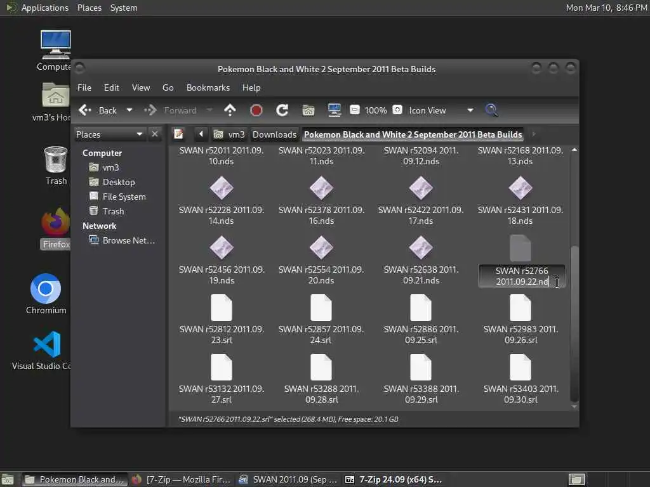This screenshot has height=487, width=650.
Task: Select SWAN r52638 2011.09.21.nds file icon
Action: [x=421, y=248]
